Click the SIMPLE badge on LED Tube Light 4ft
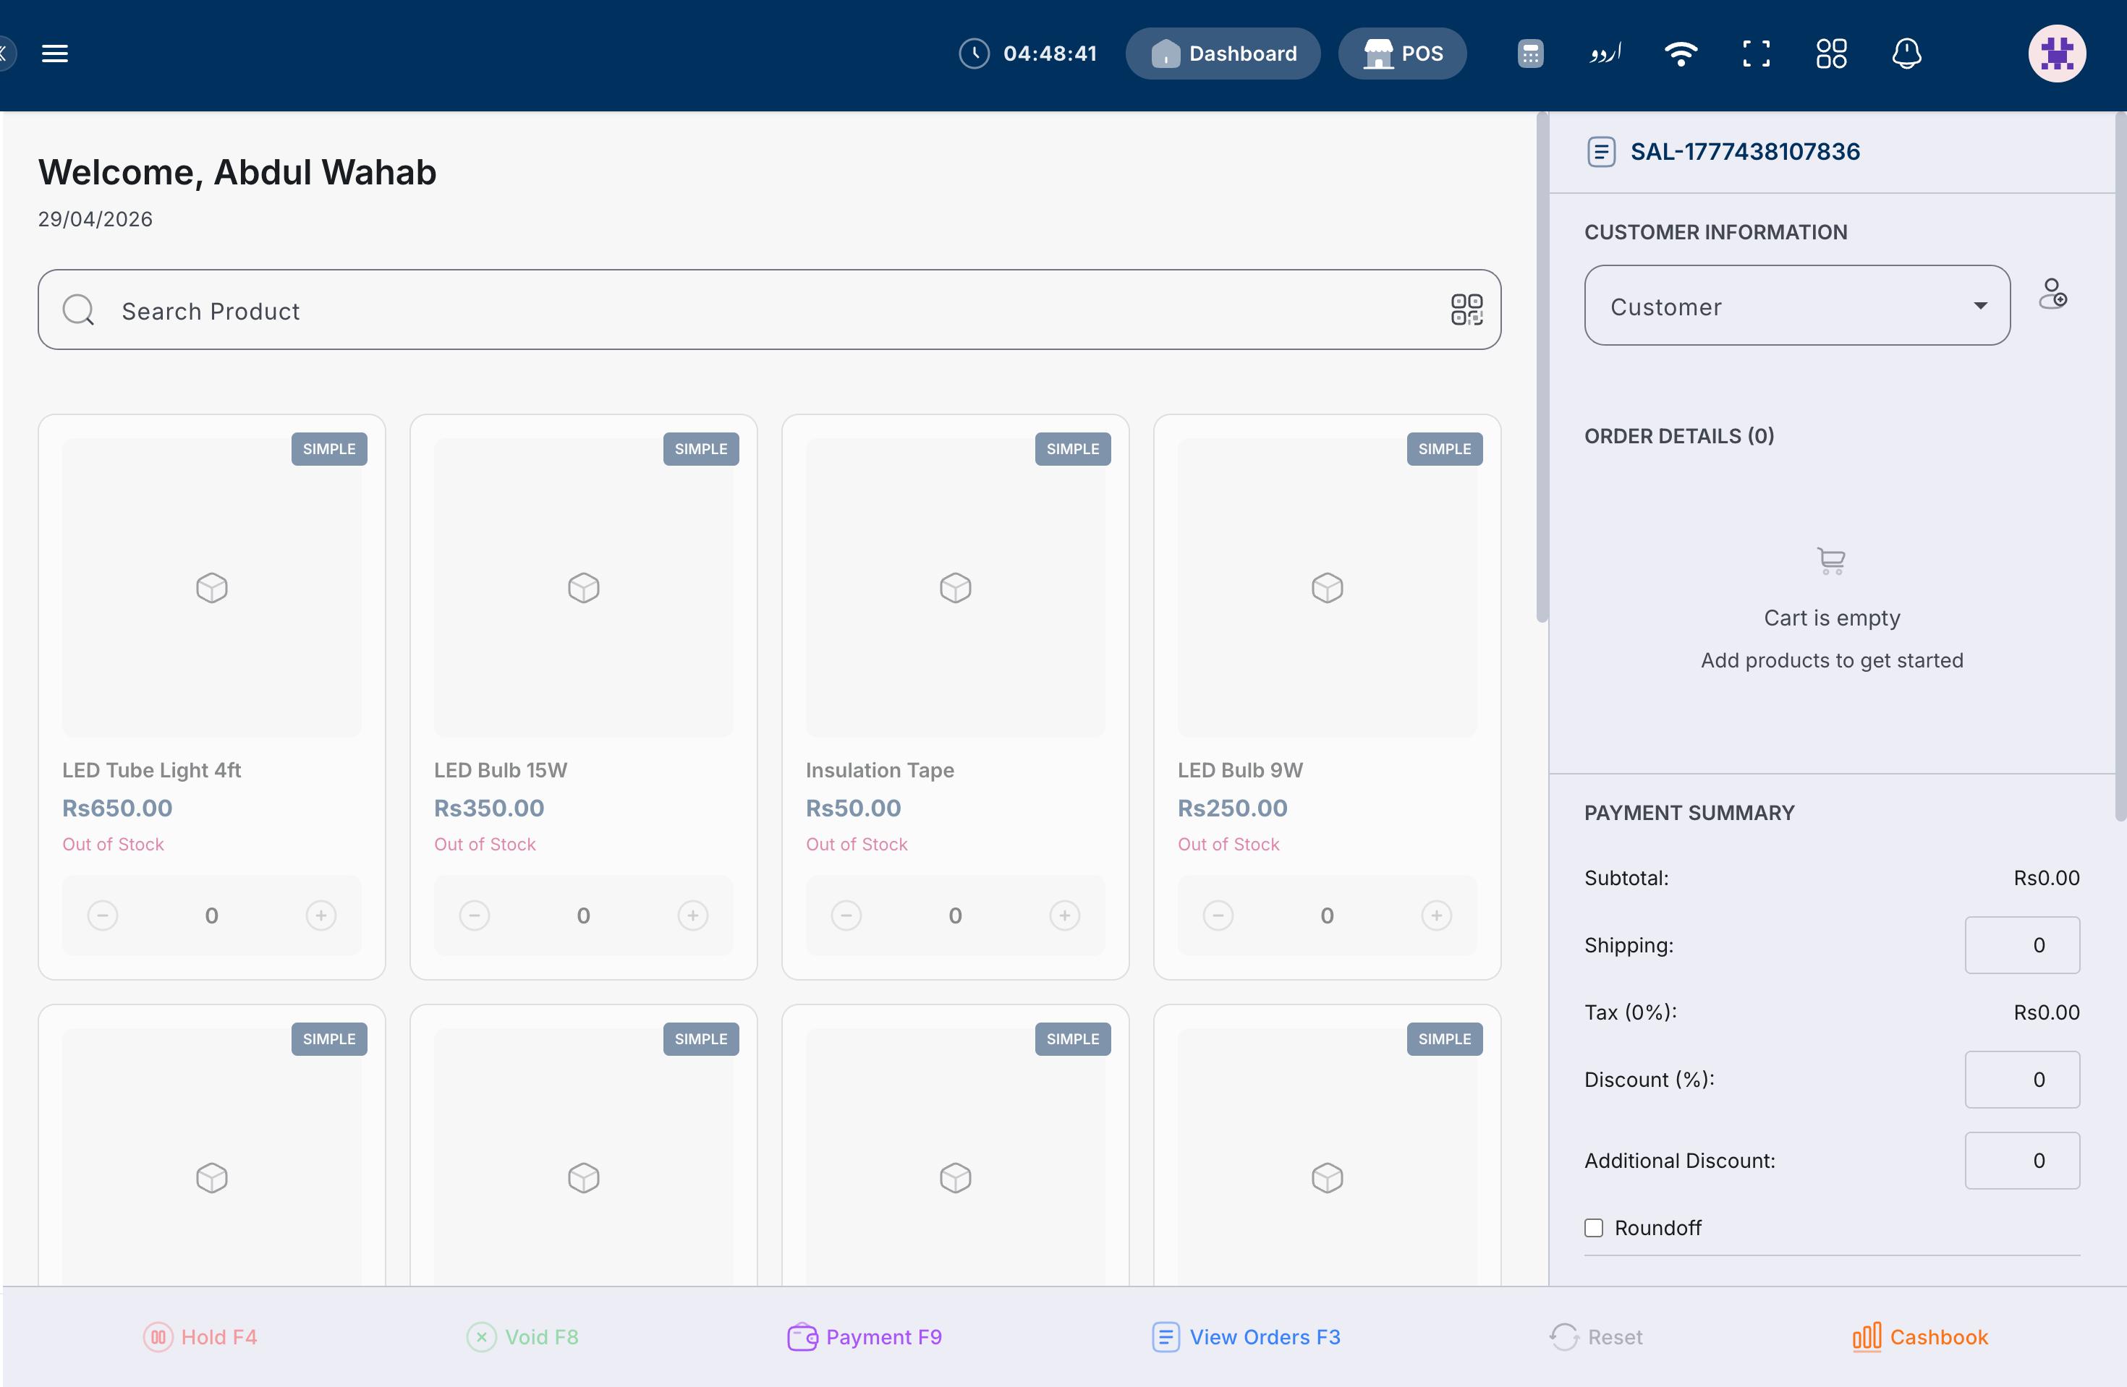Screen dimensions: 2127x1387 click(329, 449)
